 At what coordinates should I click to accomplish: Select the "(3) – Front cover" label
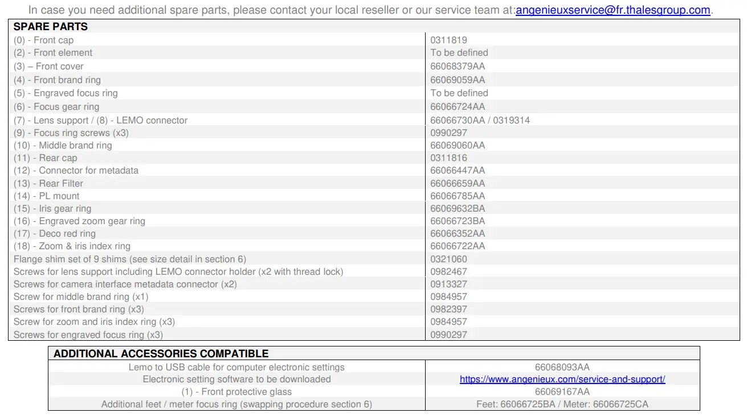48,67
